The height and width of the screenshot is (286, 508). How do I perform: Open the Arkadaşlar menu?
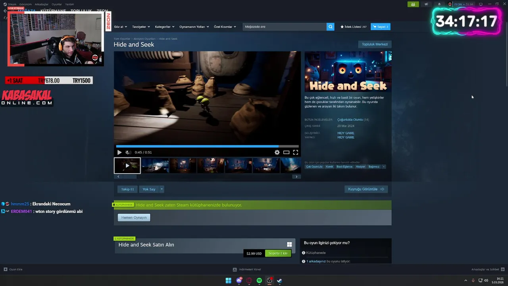point(42,4)
